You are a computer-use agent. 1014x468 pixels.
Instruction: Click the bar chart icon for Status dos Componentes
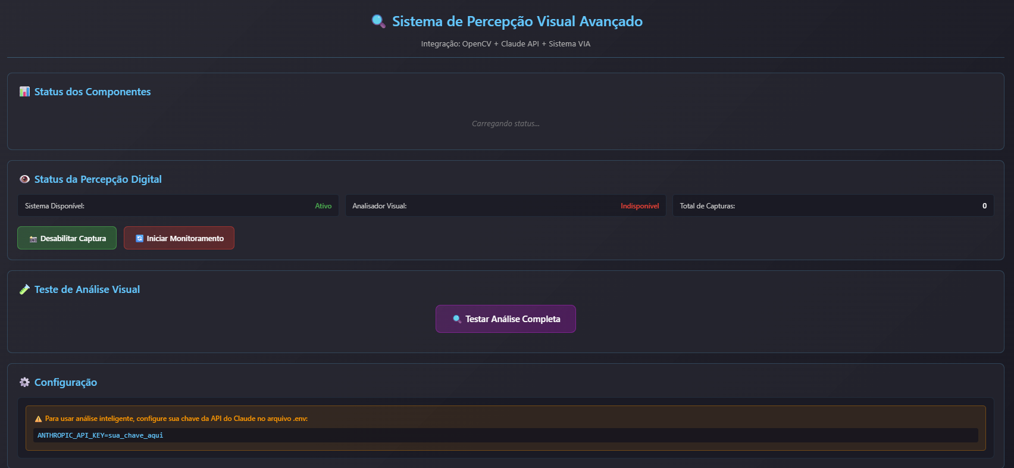tap(24, 92)
